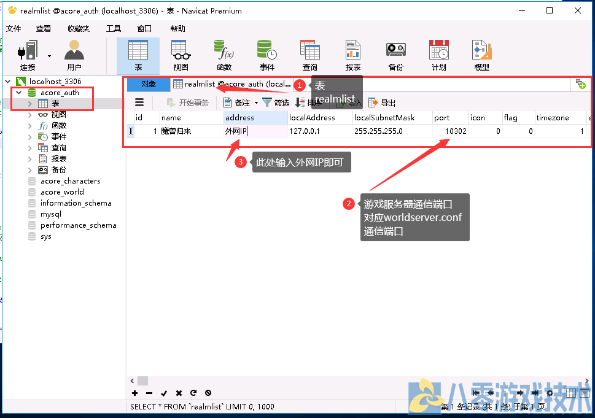Click the add record plus button
Viewport: 595px width, 418px height.
pos(135,393)
